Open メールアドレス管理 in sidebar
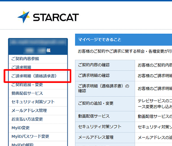This screenshot has height=146, width=172. 38,111
